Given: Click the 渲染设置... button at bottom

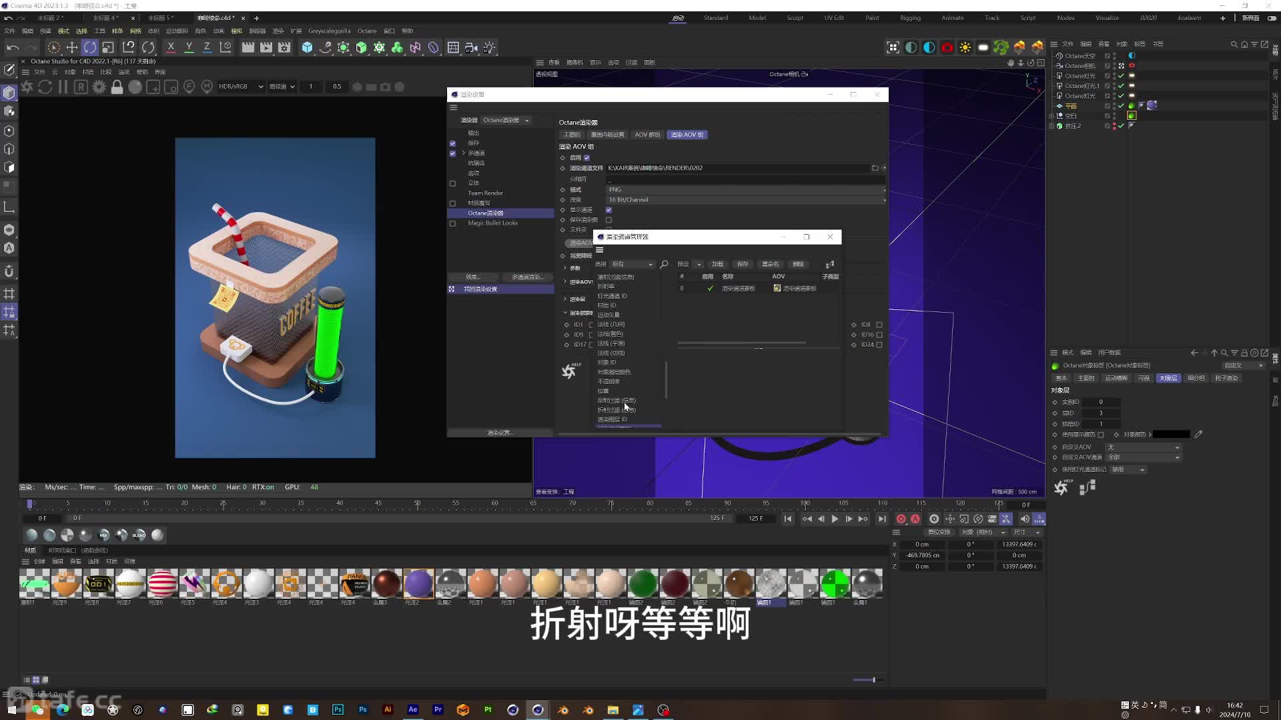Looking at the screenshot, I should 500,433.
